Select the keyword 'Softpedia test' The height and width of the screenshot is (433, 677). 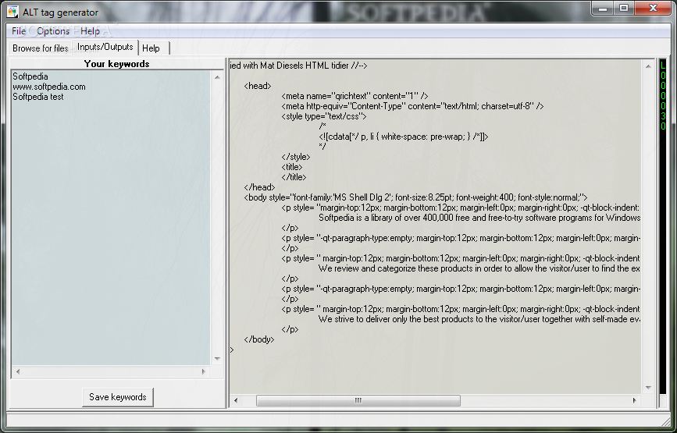pyautogui.click(x=38, y=97)
